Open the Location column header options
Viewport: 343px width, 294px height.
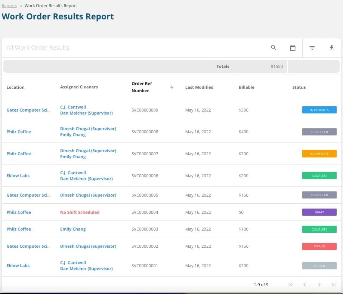(x=15, y=87)
